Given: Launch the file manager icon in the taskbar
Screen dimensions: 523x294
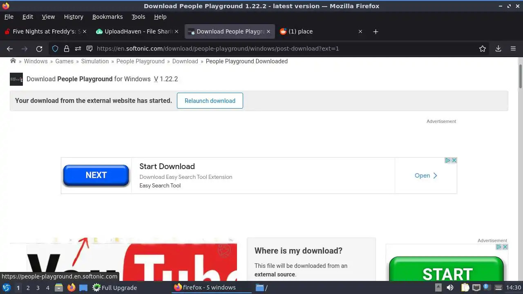Looking at the screenshot, I should pyautogui.click(x=59, y=287).
